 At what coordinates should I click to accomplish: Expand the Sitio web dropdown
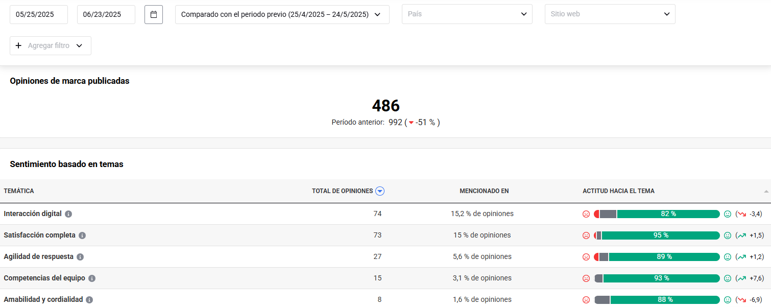[610, 14]
